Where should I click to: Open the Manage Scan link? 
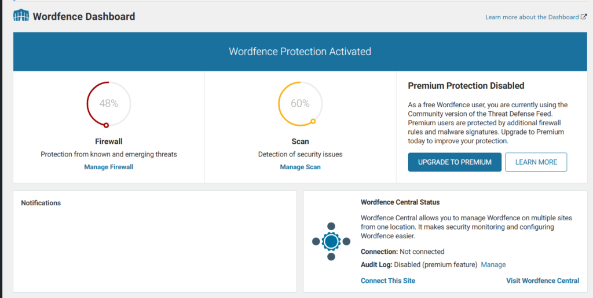point(301,167)
